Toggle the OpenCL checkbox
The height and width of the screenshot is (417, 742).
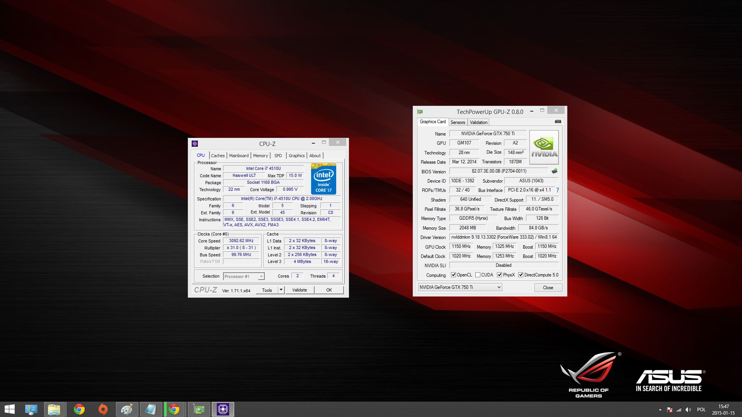click(454, 275)
